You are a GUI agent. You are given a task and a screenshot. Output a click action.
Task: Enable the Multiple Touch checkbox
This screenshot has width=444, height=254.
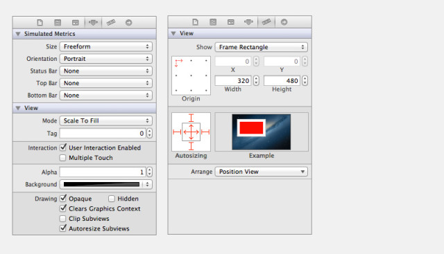click(63, 158)
